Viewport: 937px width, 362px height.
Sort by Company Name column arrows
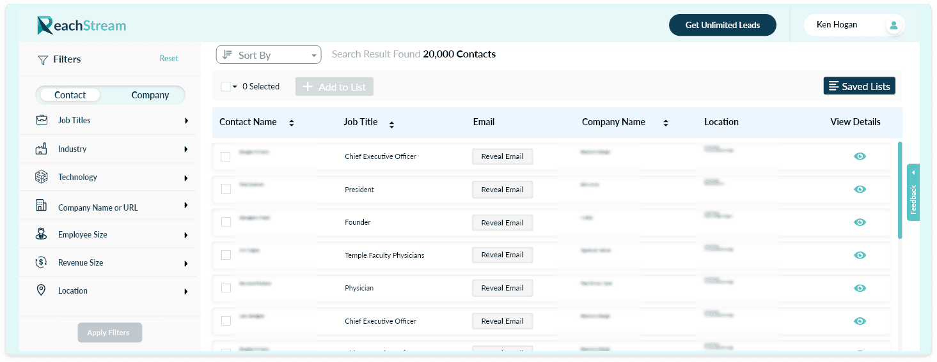tap(666, 123)
